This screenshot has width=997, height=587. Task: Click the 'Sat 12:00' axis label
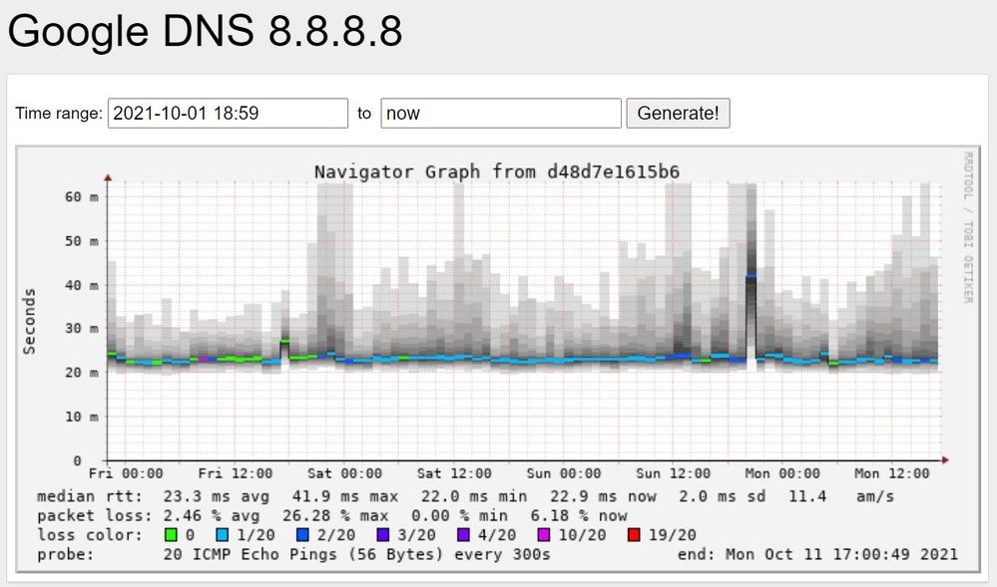(454, 474)
